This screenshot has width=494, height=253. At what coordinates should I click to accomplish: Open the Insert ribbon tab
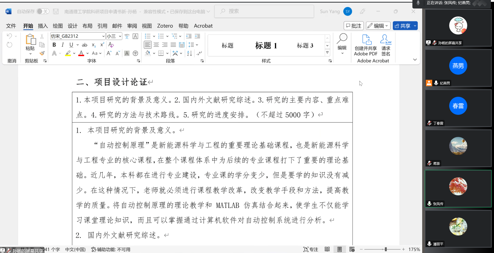43,26
